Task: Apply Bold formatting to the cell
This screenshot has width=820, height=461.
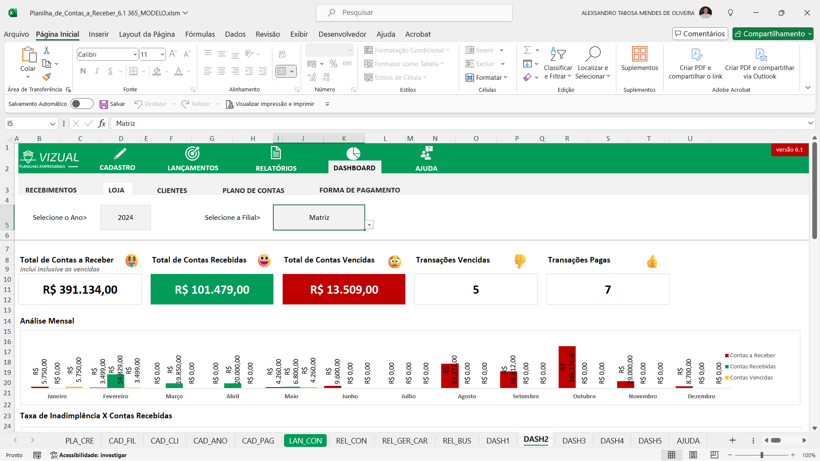Action: click(x=83, y=71)
